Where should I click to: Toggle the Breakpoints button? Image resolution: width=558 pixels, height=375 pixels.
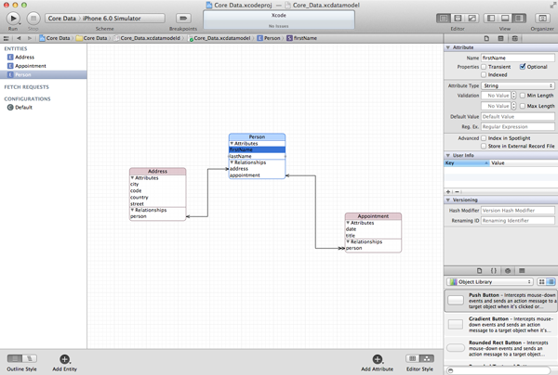183,19
